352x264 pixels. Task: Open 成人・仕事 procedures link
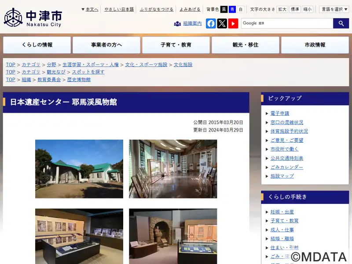click(282, 230)
